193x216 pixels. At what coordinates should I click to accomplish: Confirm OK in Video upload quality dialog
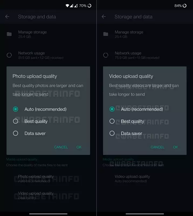pyautogui.click(x=175, y=147)
